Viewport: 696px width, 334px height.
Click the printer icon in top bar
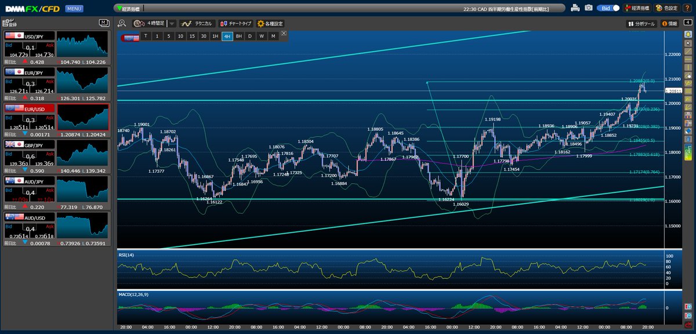(x=575, y=8)
